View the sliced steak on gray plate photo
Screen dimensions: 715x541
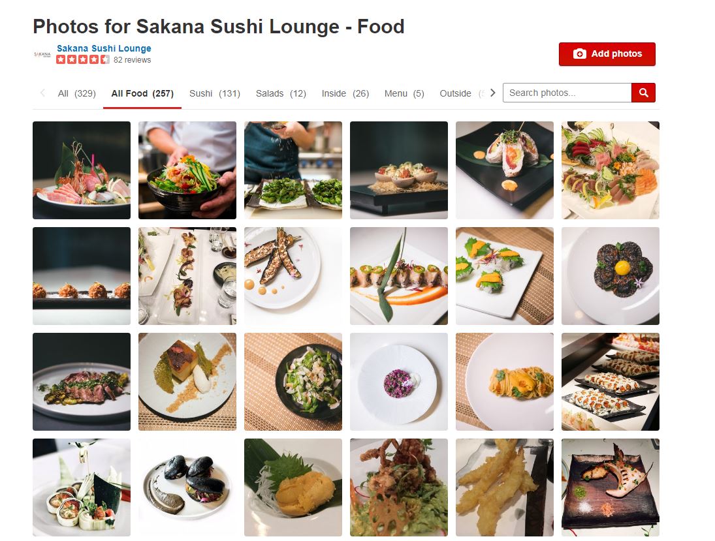click(x=82, y=382)
